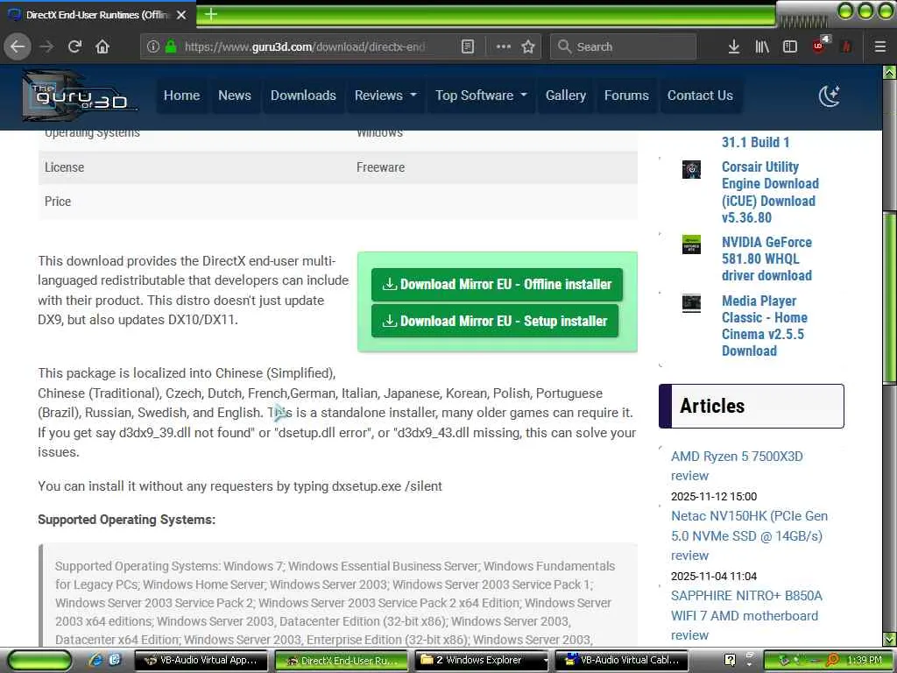Click the Media Player Classic thumbnail

point(691,303)
